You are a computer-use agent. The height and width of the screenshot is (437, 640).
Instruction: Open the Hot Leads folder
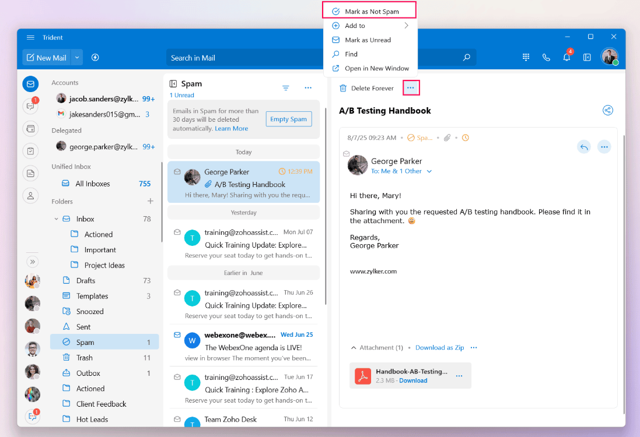coord(104,420)
